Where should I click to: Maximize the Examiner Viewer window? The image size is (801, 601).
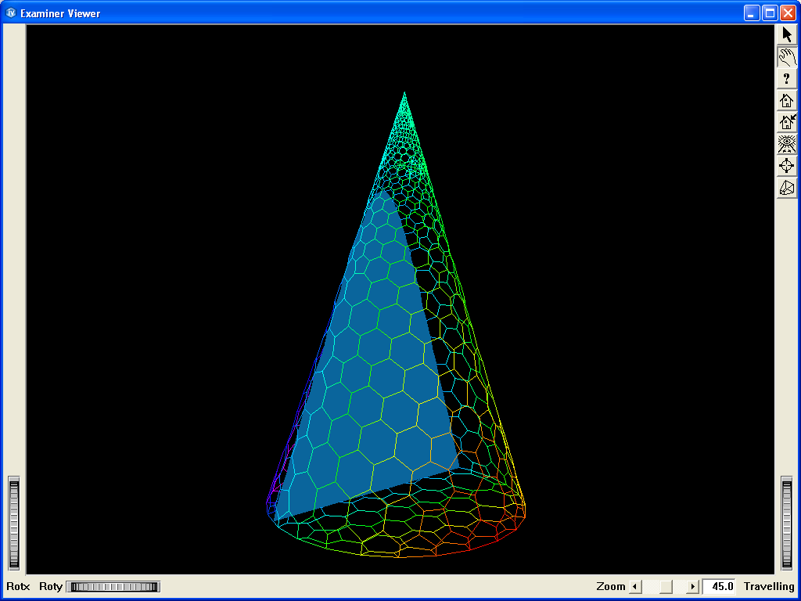[x=769, y=13]
